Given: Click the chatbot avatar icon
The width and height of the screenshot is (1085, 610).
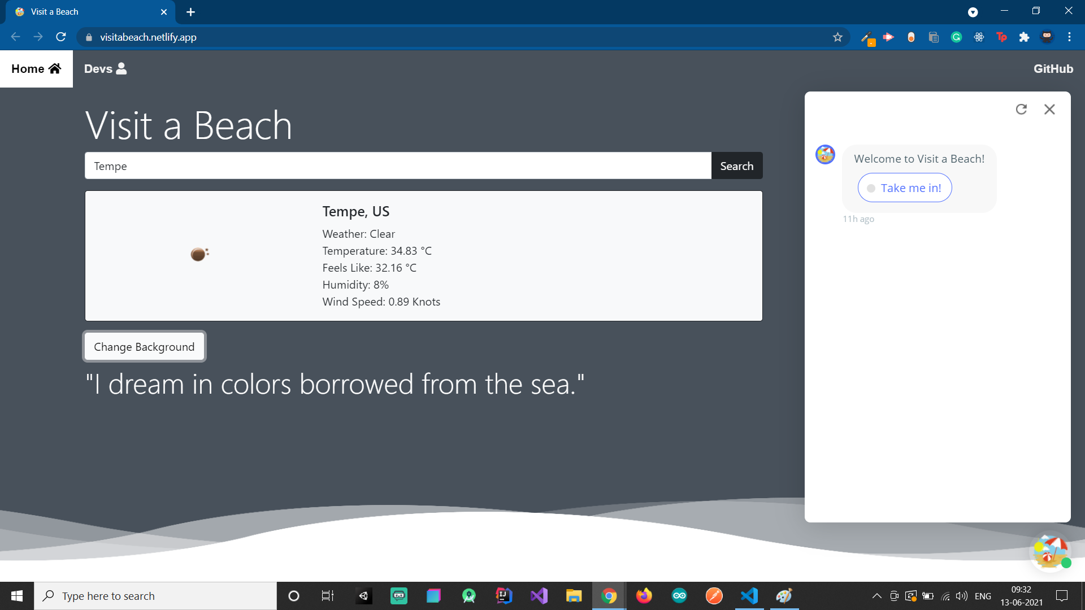Looking at the screenshot, I should (x=825, y=154).
